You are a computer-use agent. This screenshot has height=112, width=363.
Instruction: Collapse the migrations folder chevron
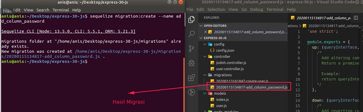(x=205, y=75)
